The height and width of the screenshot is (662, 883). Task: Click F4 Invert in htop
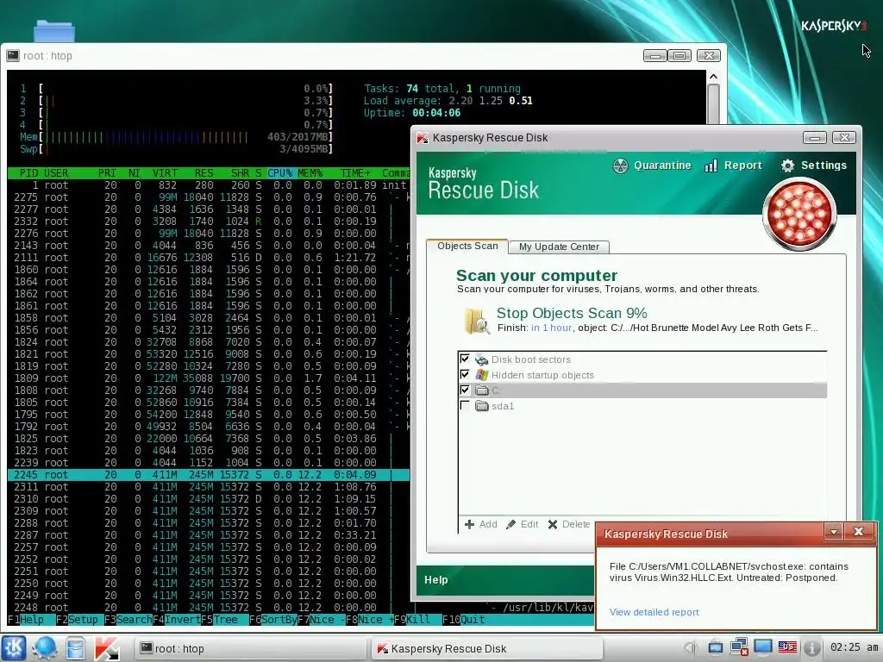click(176, 619)
